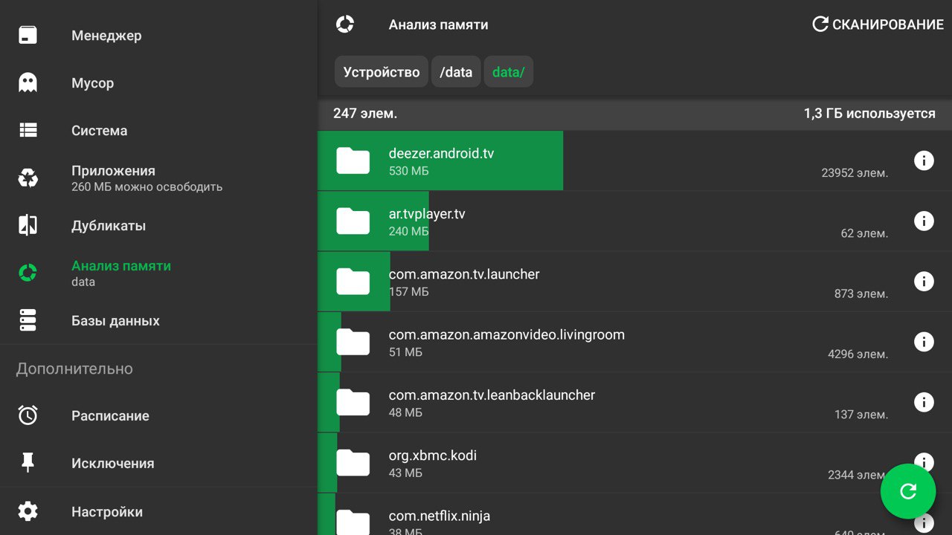Select the green data/ breadcrumb

(x=509, y=72)
